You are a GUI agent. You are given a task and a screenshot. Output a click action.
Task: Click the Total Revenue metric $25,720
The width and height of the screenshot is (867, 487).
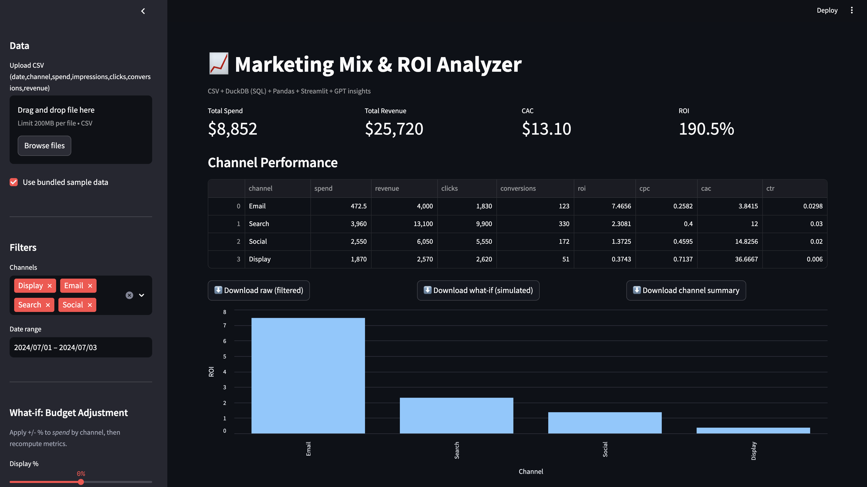pos(394,129)
